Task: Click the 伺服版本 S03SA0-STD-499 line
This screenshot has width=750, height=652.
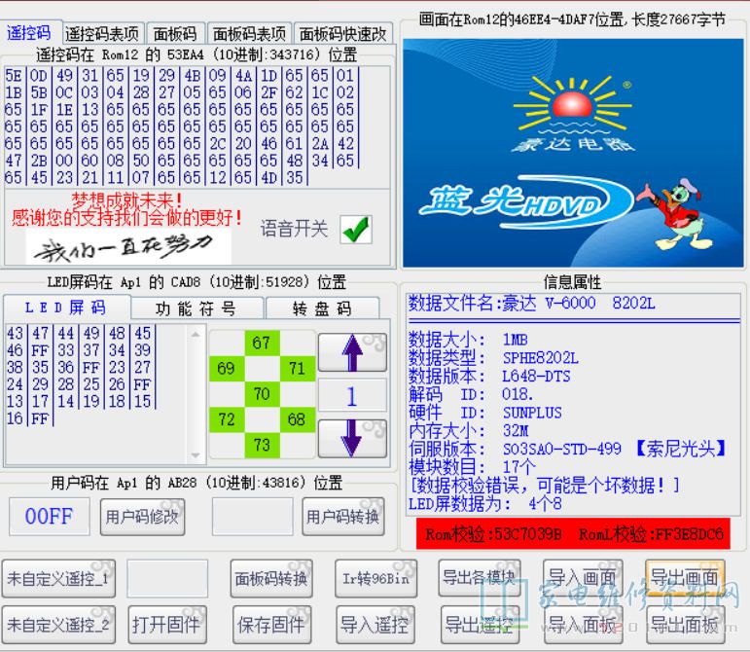Action: click(x=567, y=449)
